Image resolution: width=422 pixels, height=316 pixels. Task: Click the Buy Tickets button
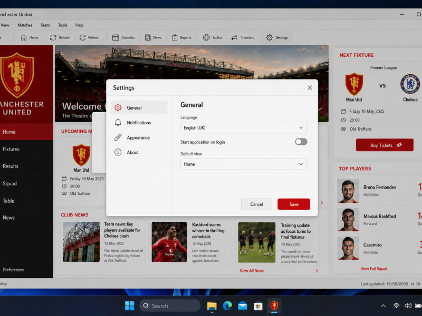pyautogui.click(x=385, y=145)
